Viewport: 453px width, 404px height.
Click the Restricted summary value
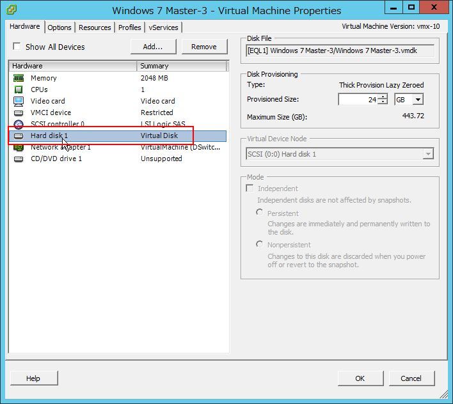click(157, 113)
